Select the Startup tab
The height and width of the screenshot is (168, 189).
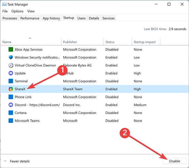[69, 18]
